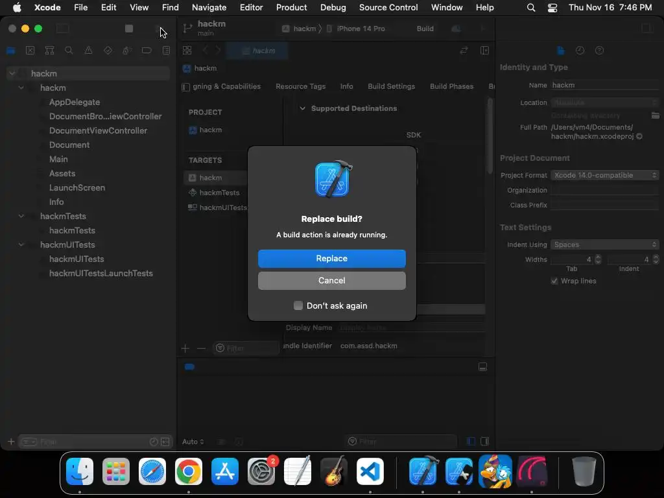Collapse the hackmTests group chevron
Screen dimensions: 664x498
pos(21,216)
